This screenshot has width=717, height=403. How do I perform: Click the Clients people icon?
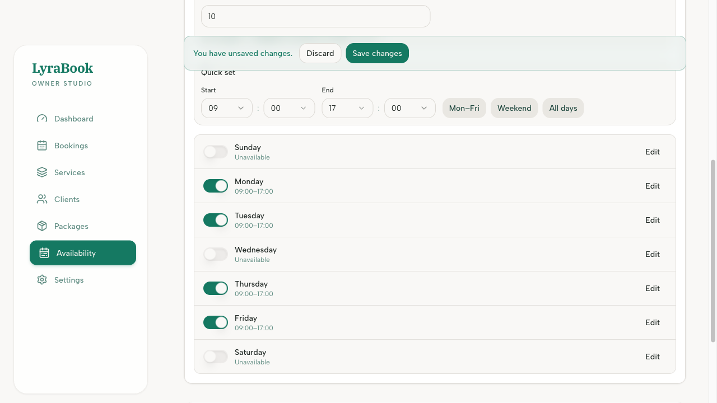pyautogui.click(x=42, y=199)
